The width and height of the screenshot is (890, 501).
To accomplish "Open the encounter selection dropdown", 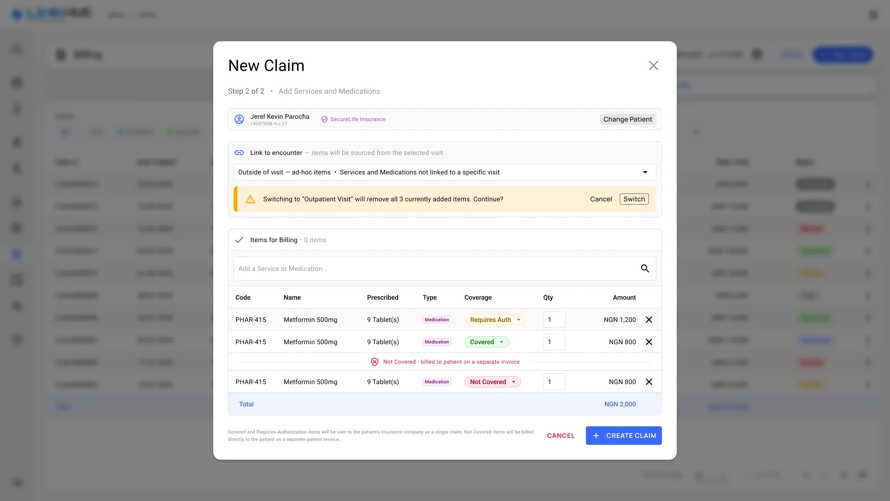I will 445,172.
